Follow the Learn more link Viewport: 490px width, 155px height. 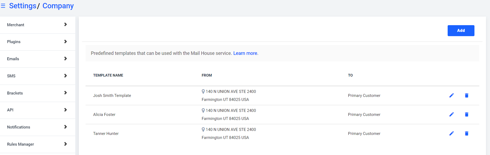pyautogui.click(x=245, y=53)
